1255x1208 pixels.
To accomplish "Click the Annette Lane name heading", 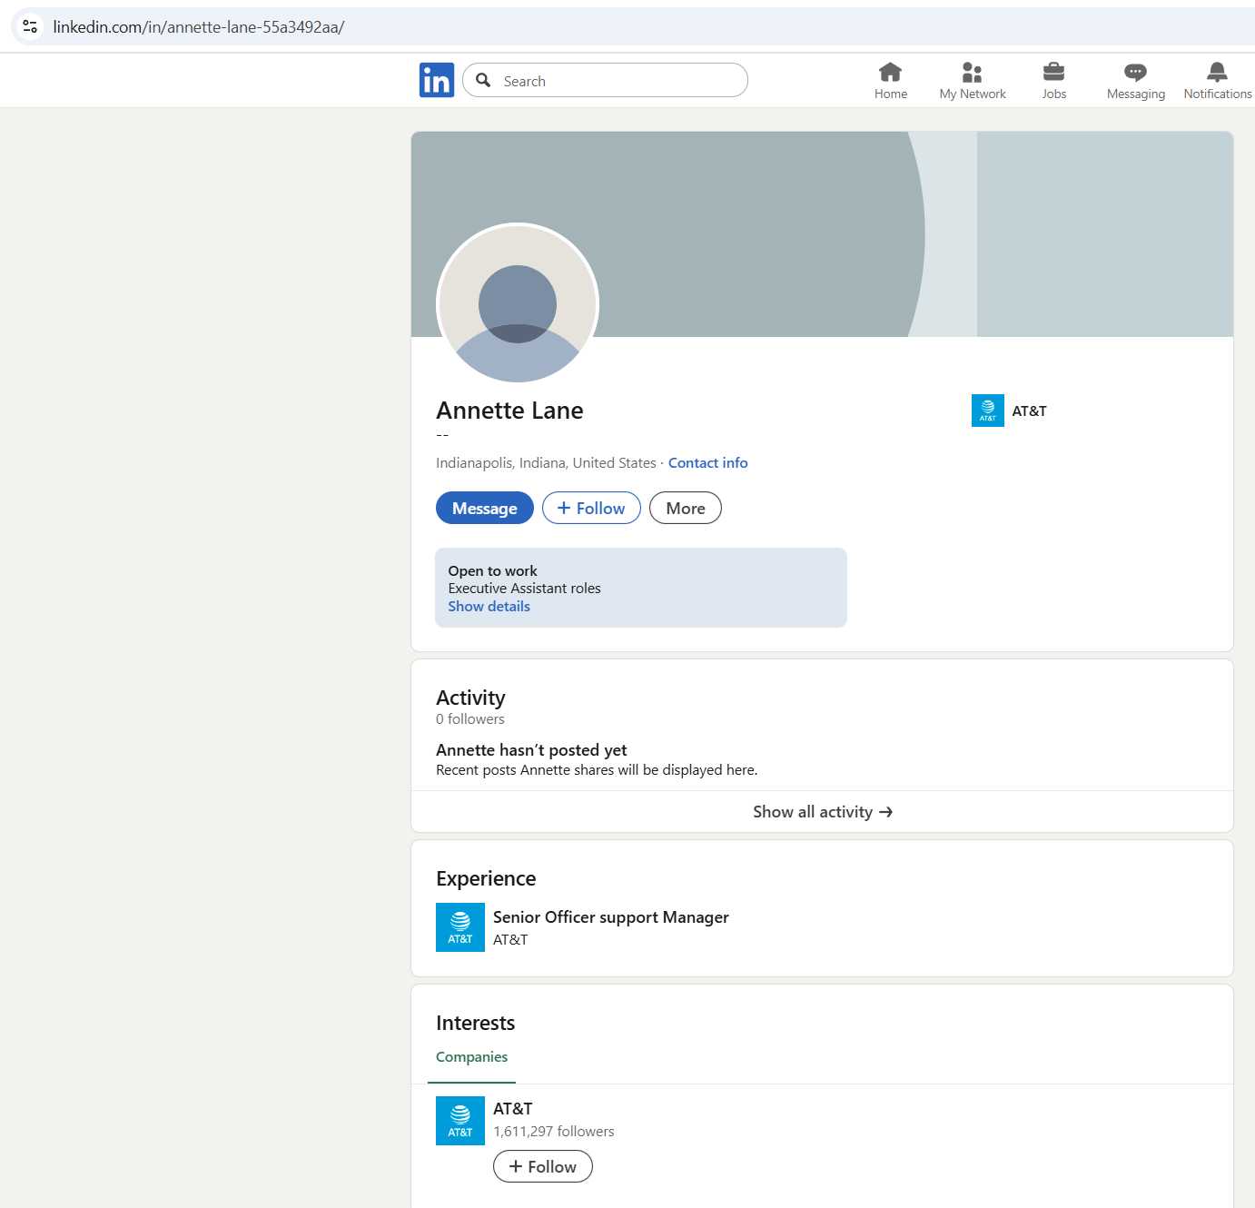I will [x=509, y=411].
